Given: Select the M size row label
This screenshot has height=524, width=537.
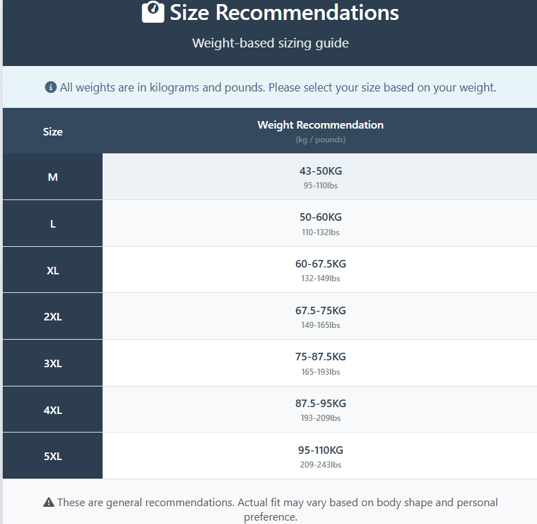Looking at the screenshot, I should coord(53,177).
